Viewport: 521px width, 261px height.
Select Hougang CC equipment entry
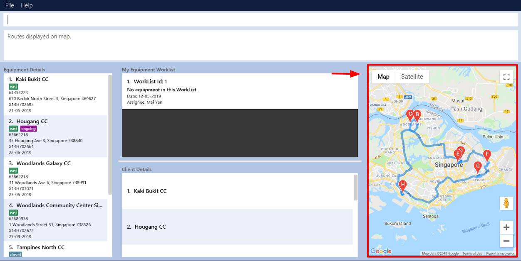click(56, 136)
